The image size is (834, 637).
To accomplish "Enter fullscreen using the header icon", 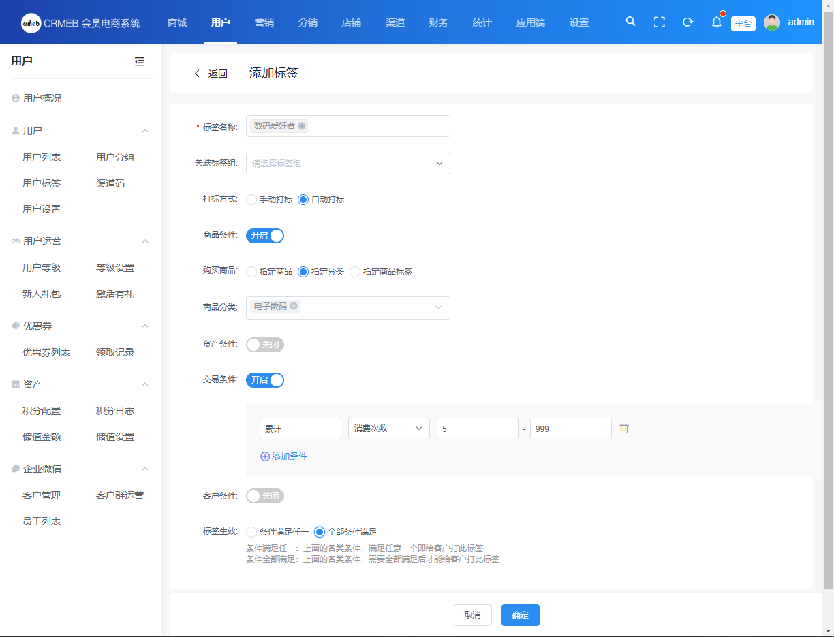I will pyautogui.click(x=659, y=22).
